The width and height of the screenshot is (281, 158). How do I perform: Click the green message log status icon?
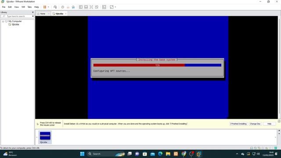276,148
